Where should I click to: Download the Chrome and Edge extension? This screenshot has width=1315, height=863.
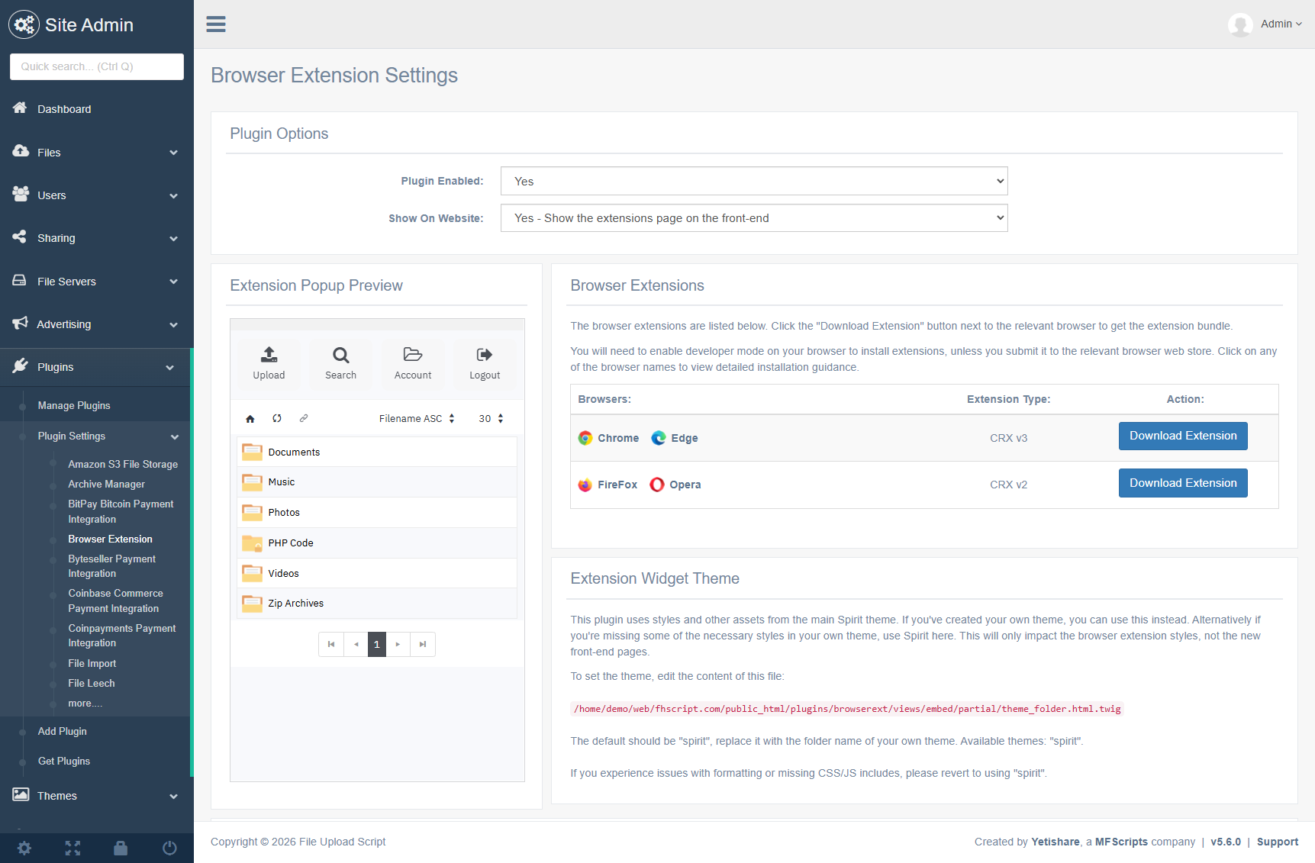tap(1182, 436)
